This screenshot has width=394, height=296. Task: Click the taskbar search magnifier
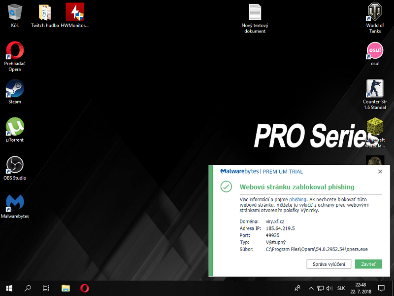(28, 288)
